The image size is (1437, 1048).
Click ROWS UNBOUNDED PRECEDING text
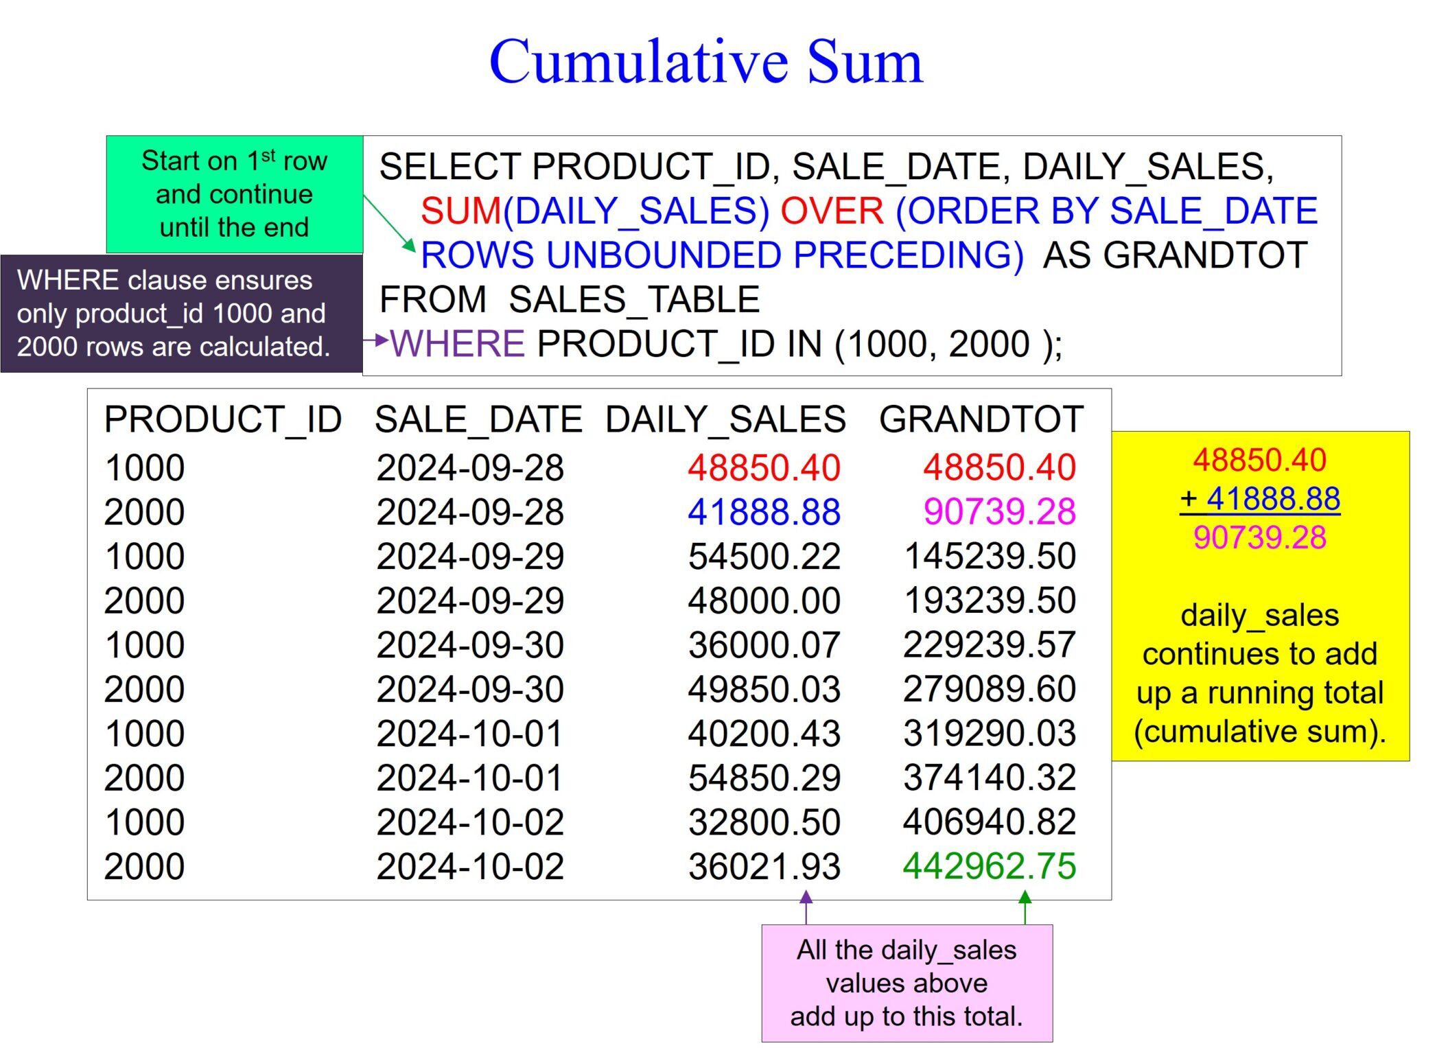(722, 255)
